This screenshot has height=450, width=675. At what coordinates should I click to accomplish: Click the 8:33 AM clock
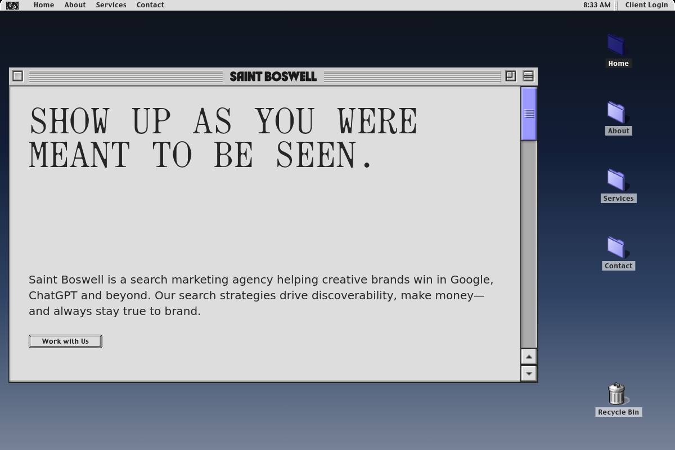click(x=597, y=5)
